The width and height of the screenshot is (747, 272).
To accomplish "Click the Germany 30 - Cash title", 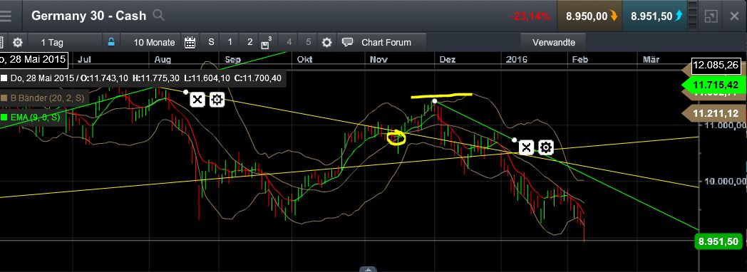I will (x=88, y=16).
